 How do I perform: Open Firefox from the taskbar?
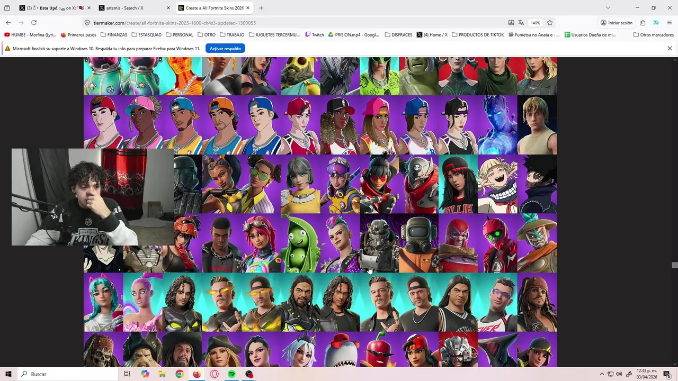(x=197, y=374)
